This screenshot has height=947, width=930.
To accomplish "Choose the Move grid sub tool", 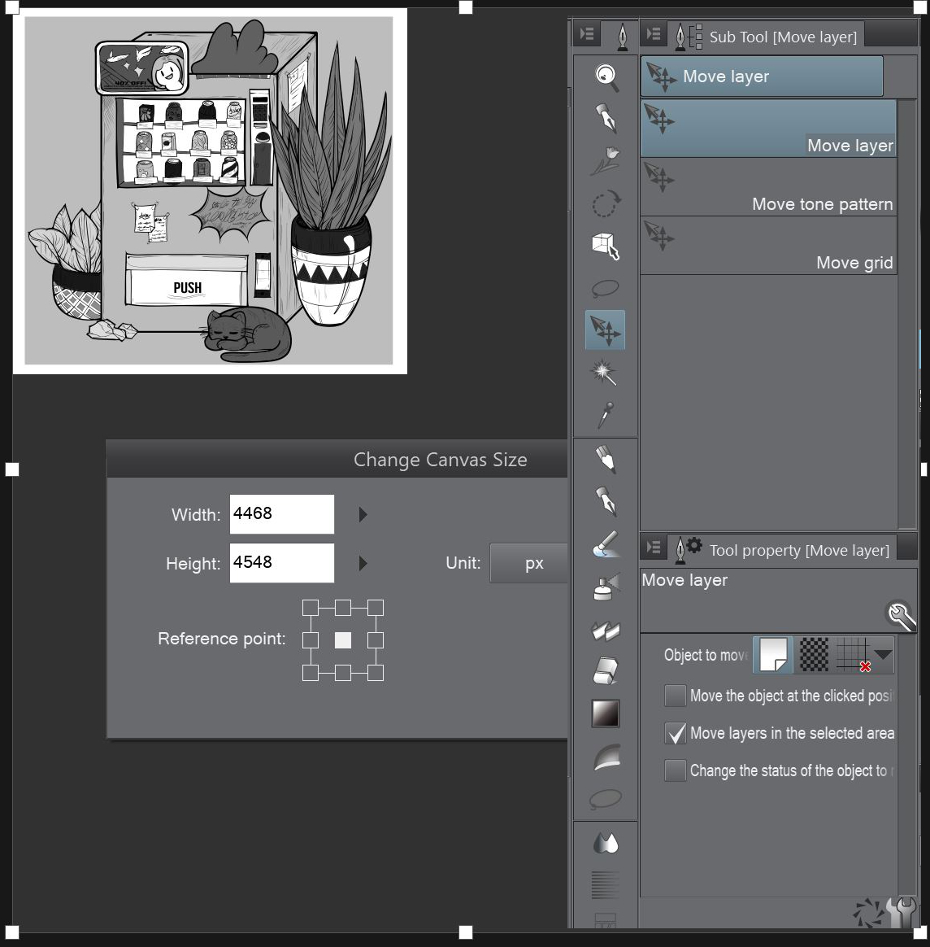I will (x=768, y=246).
